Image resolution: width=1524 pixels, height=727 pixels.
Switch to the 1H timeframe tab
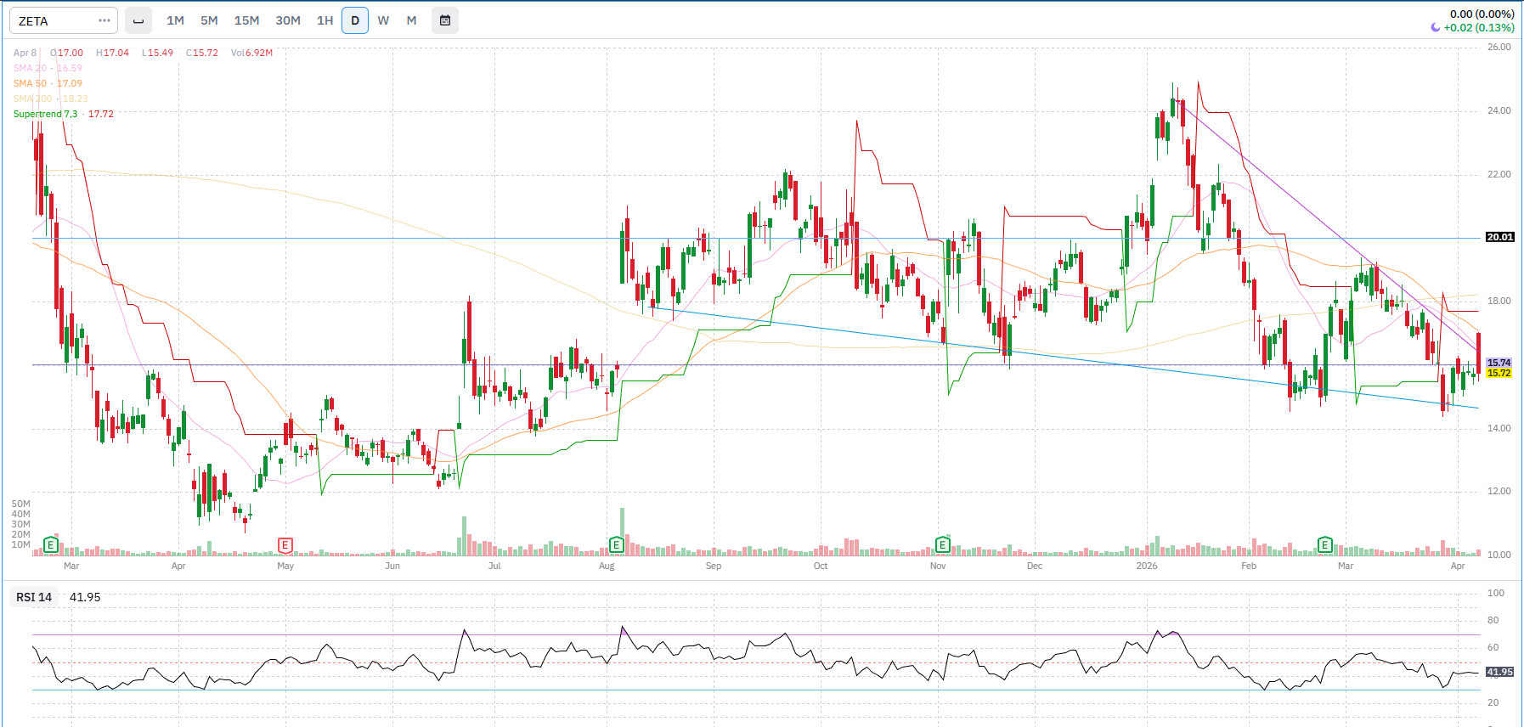(325, 20)
